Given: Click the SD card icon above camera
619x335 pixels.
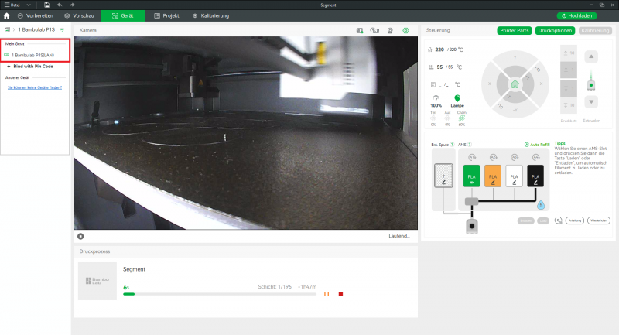Looking at the screenshot, I should coord(360,30).
